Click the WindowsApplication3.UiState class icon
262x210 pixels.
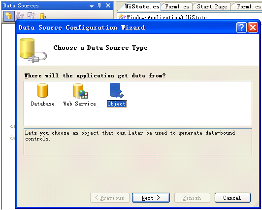[122, 17]
